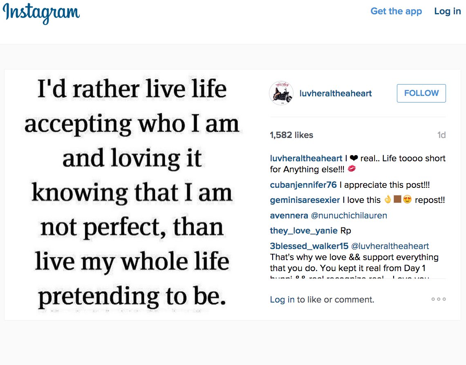Open 3blessed_walker15 commenter profile
Viewport: 466px width, 365px height.
309,246
